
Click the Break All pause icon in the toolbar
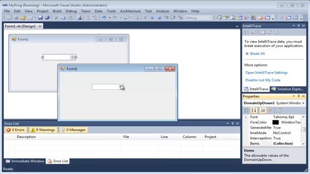point(152,18)
